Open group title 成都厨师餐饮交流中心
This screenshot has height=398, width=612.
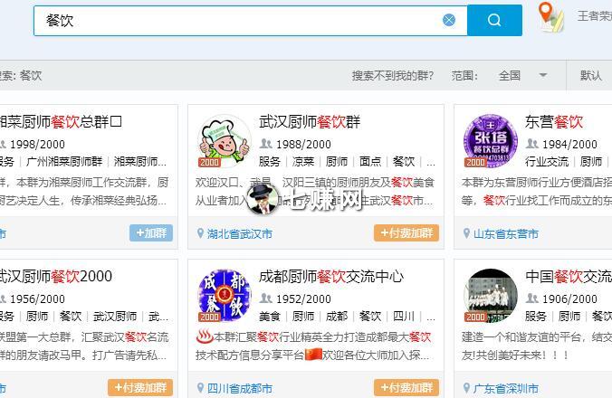click(331, 277)
